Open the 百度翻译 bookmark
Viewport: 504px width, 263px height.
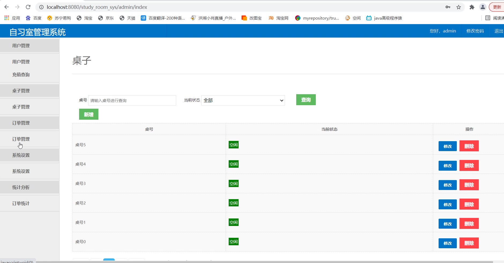tap(163, 18)
